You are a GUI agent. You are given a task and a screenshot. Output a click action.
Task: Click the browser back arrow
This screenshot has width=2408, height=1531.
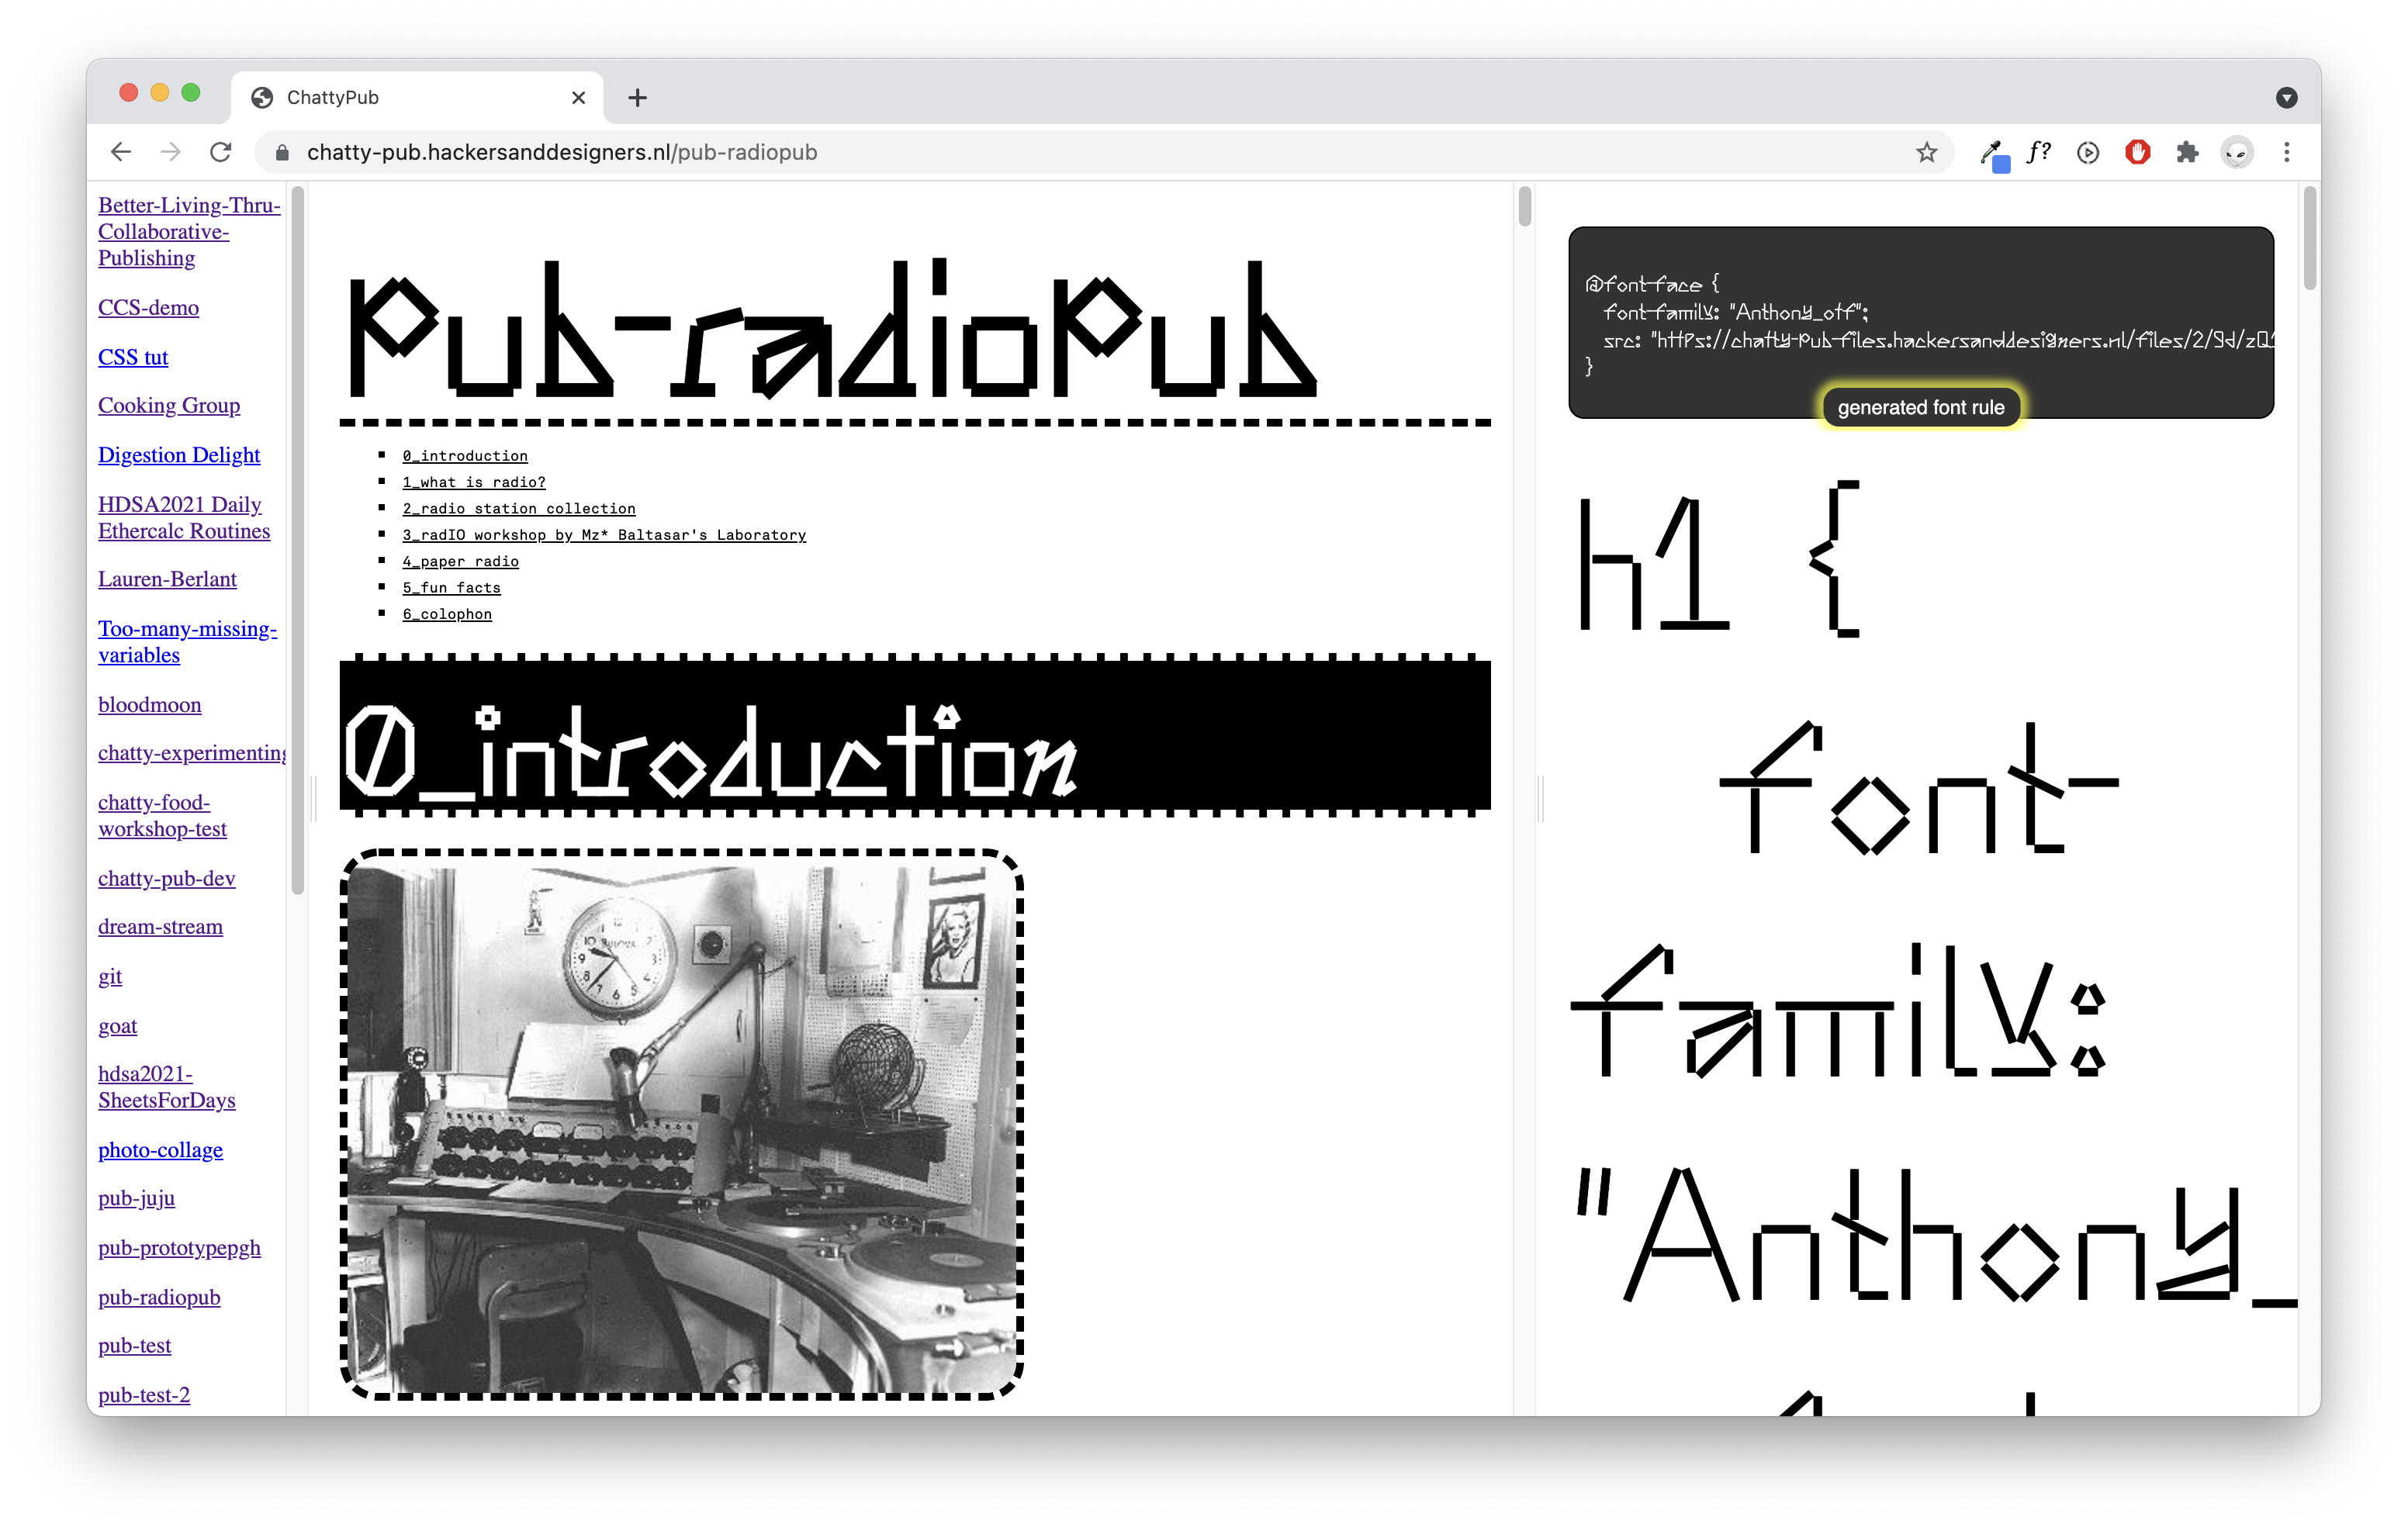coord(121,152)
